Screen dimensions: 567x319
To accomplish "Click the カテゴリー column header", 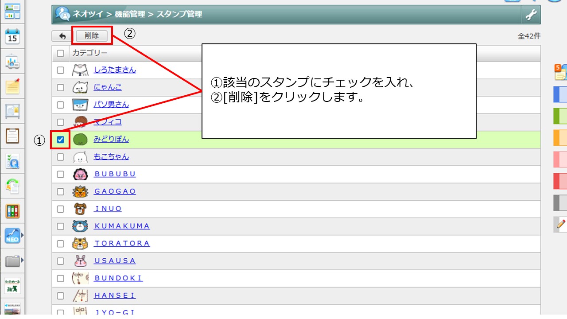I will coord(90,53).
